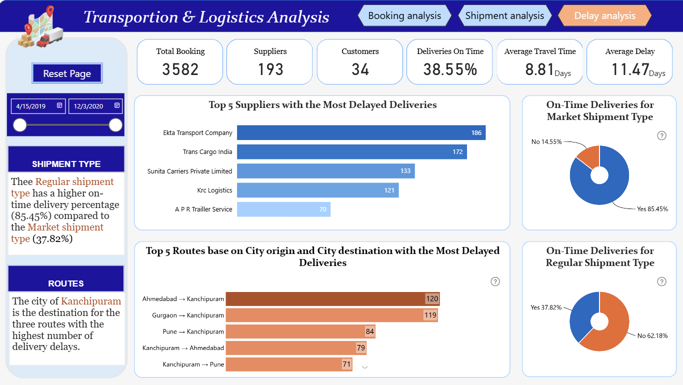Click the 'On-Time Deliveries for Regular Shipment Type' title

click(x=600, y=257)
